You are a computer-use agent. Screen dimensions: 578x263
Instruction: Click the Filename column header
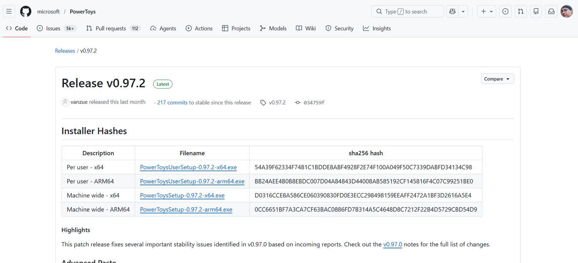[192, 153]
